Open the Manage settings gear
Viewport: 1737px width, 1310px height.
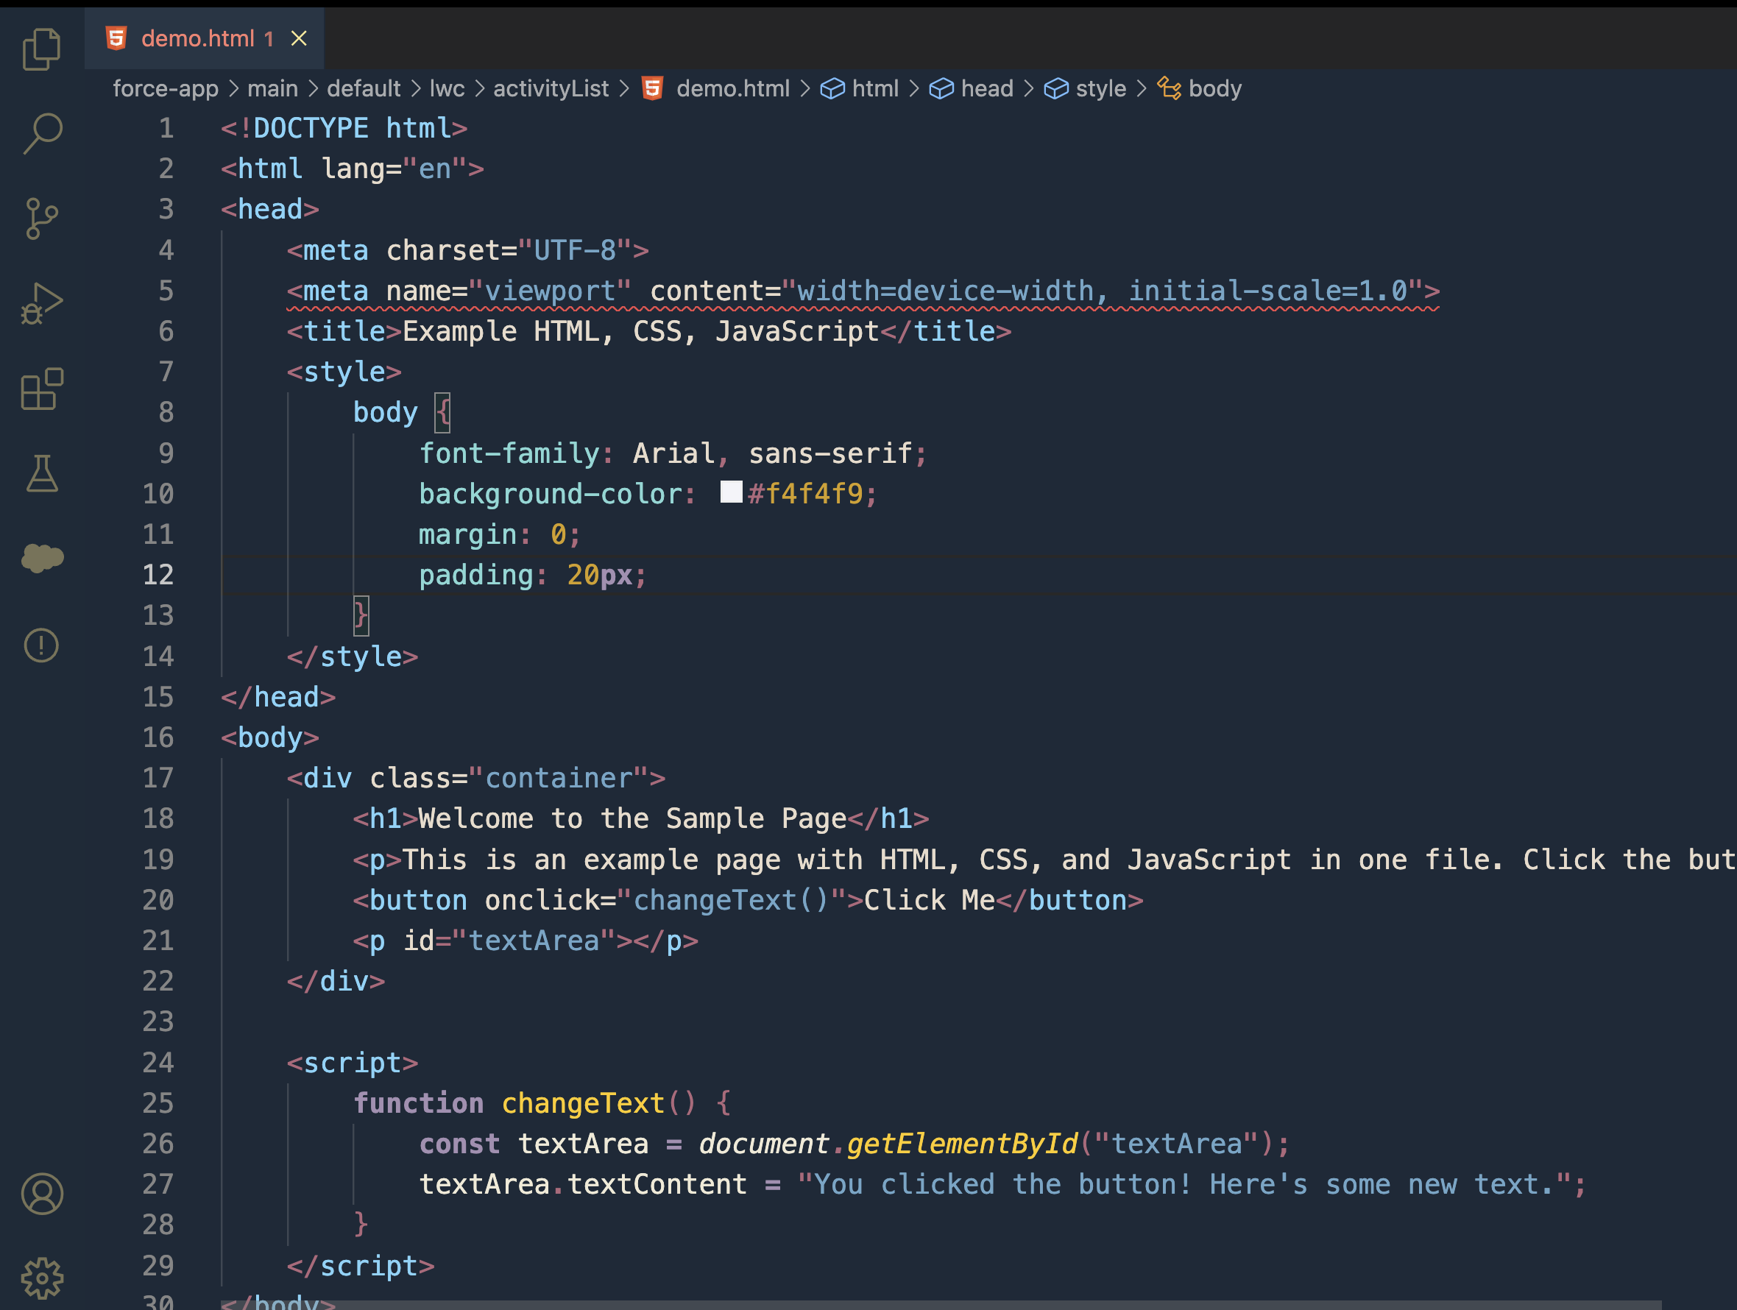42,1278
